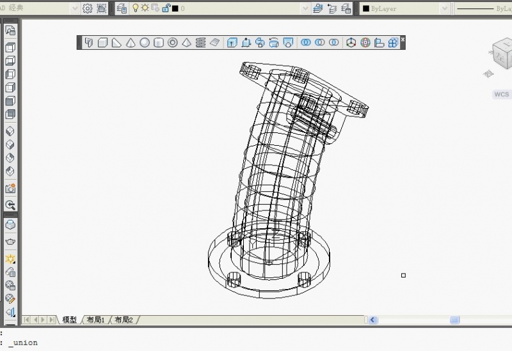Switch to the 模型 tab
The image size is (512, 351).
point(69,320)
